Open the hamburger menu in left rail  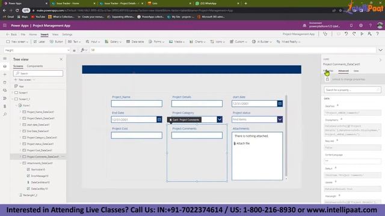coord(5,59)
